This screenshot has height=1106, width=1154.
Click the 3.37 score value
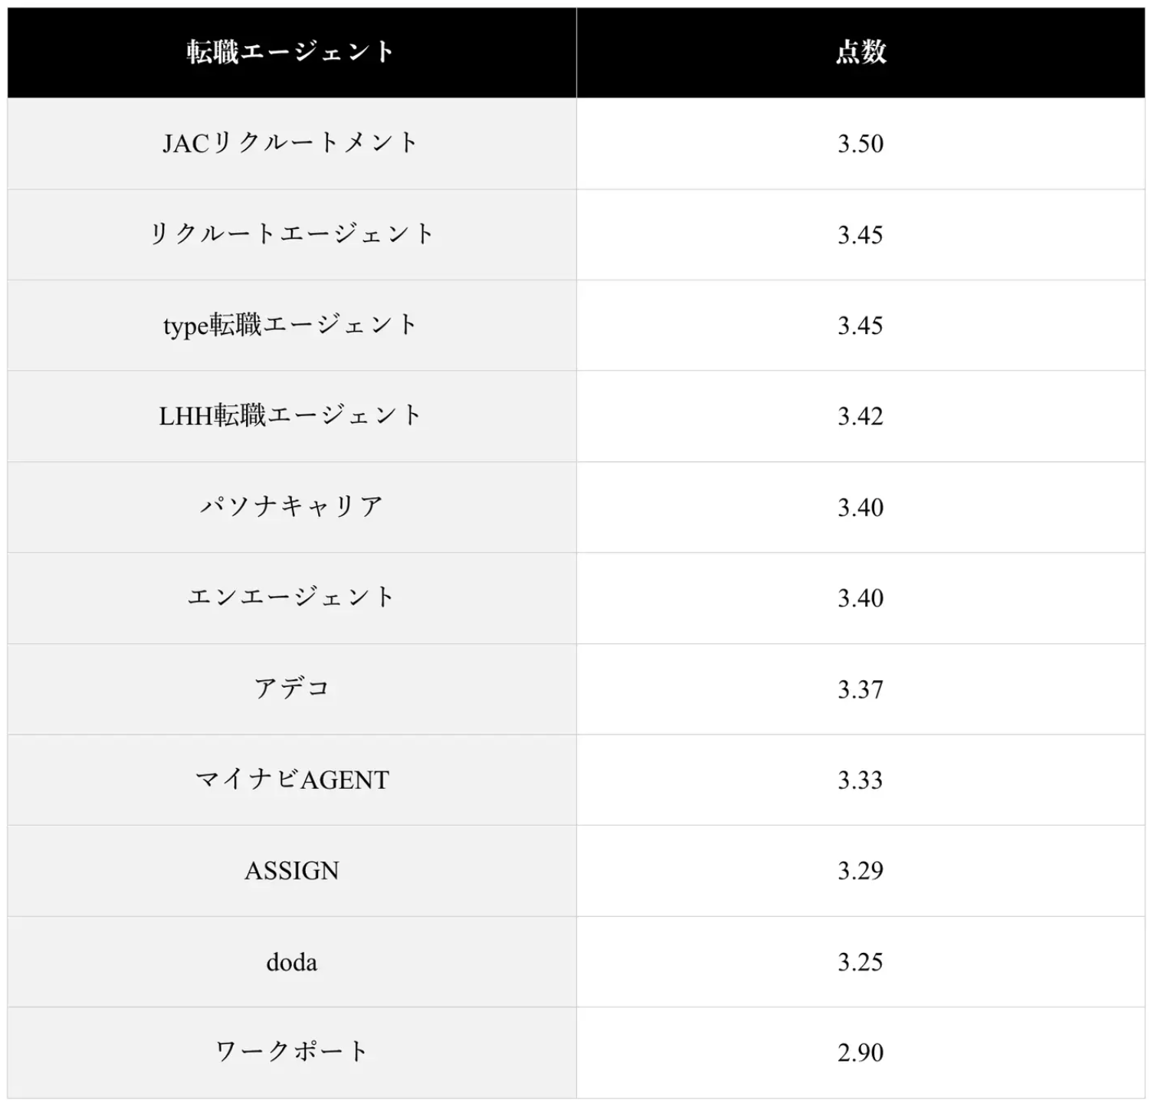point(861,689)
